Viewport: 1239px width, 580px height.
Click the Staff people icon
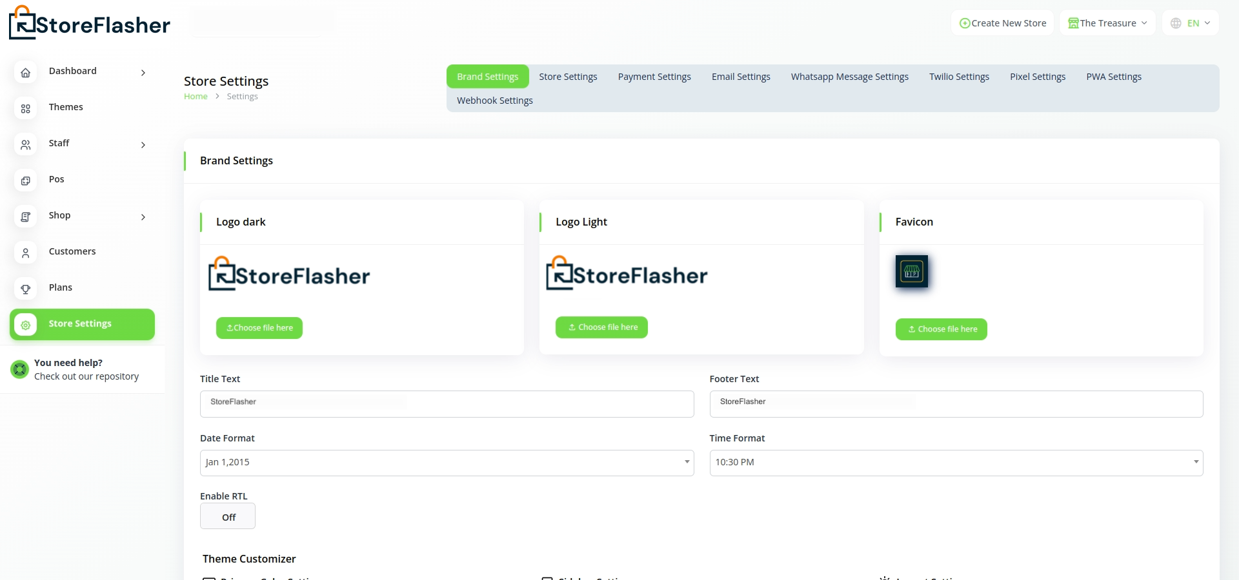(26, 145)
